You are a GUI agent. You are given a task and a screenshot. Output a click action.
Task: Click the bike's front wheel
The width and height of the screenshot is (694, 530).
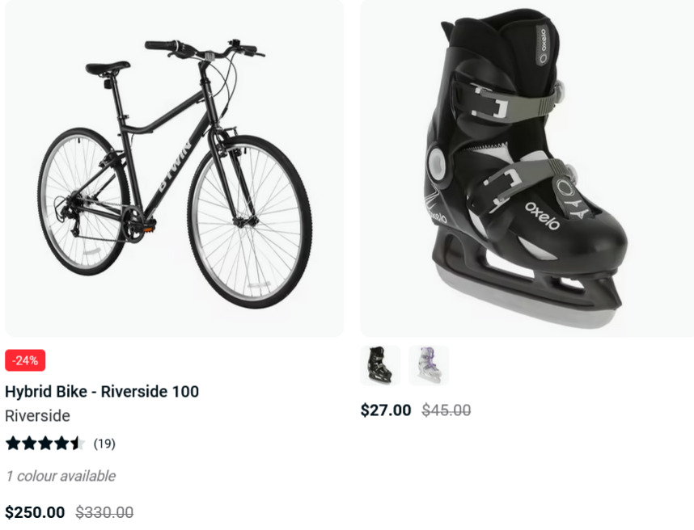250,221
